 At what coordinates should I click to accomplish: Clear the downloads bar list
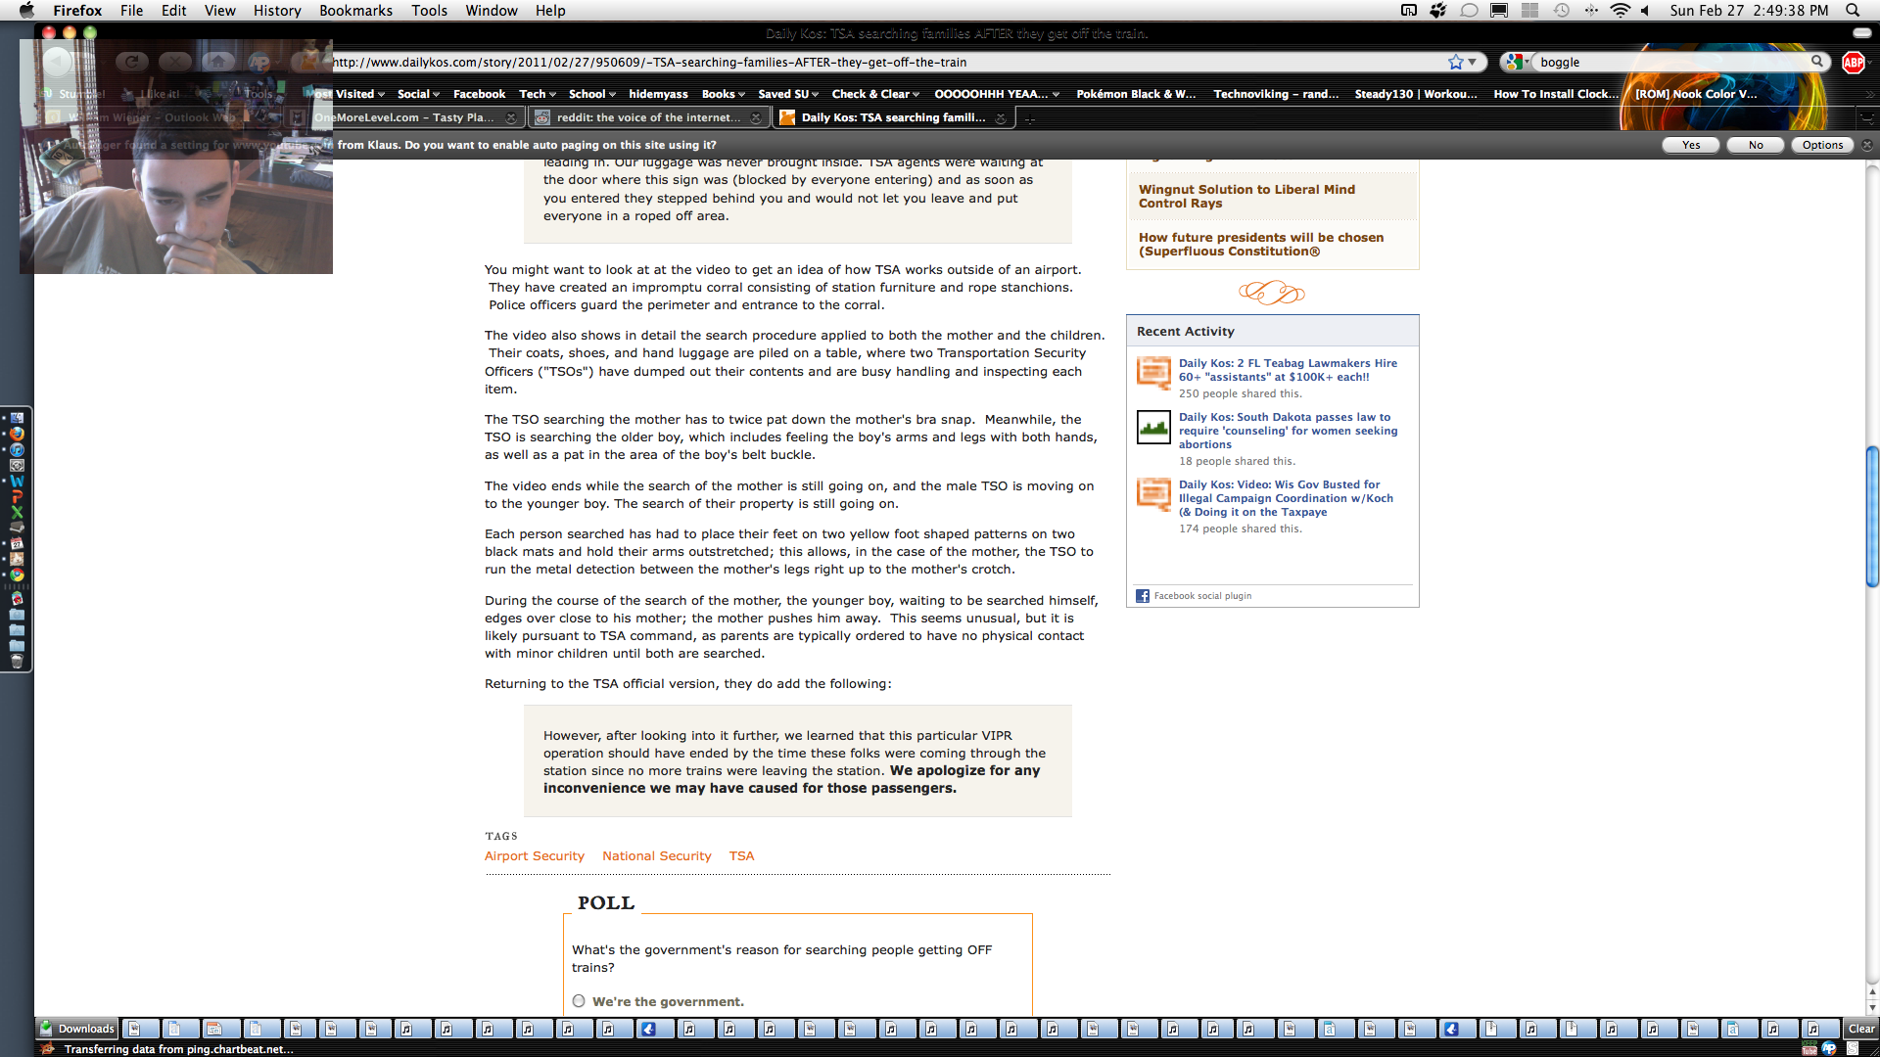pos(1860,1029)
